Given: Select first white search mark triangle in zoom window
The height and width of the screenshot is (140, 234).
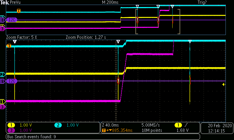Looking at the screenshot, I should coord(15,41).
